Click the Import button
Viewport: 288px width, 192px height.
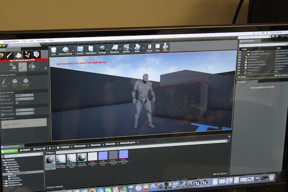25,150
